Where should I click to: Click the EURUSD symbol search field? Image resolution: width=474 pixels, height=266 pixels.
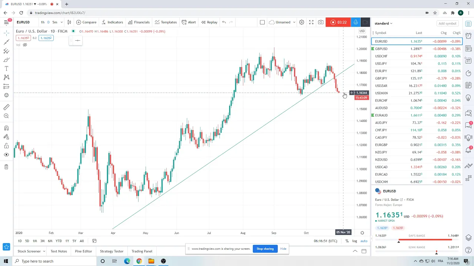tap(25, 22)
